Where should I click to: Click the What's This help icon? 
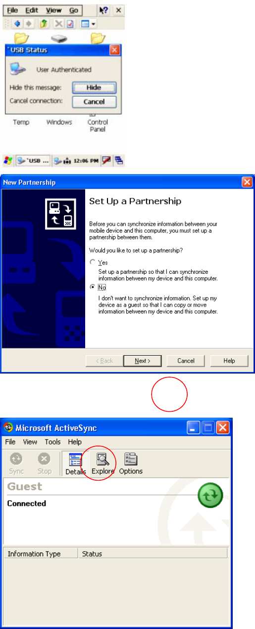click(103, 10)
